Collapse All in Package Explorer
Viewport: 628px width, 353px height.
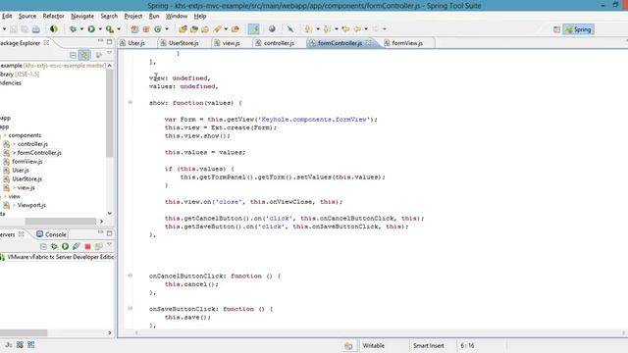tap(73, 55)
